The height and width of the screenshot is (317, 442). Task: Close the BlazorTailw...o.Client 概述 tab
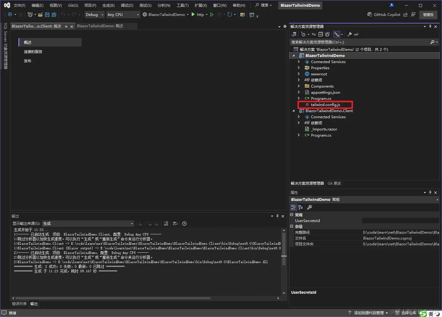pyautogui.click(x=72, y=26)
